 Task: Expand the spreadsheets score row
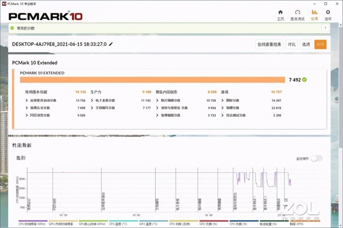pos(103,101)
